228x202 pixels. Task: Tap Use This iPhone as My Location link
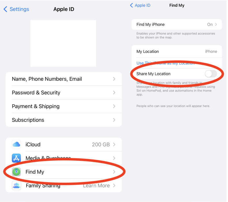pyautogui.click(x=165, y=63)
